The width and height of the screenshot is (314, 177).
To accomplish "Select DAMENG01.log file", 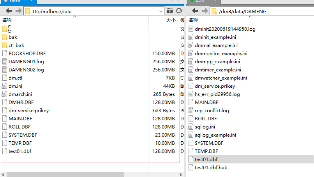I will click(26, 62).
